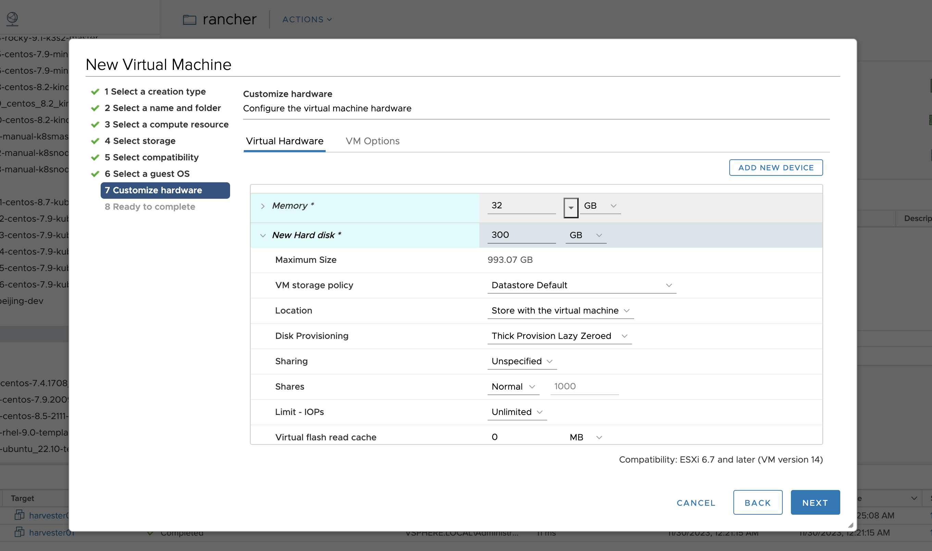This screenshot has width=932, height=551.
Task: Click the Virtual flash read cache value field
Action: 521,437
